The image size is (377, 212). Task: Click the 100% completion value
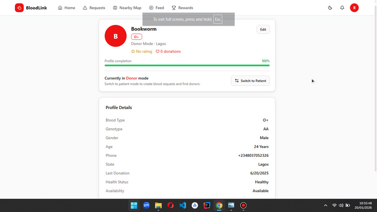pos(266,61)
